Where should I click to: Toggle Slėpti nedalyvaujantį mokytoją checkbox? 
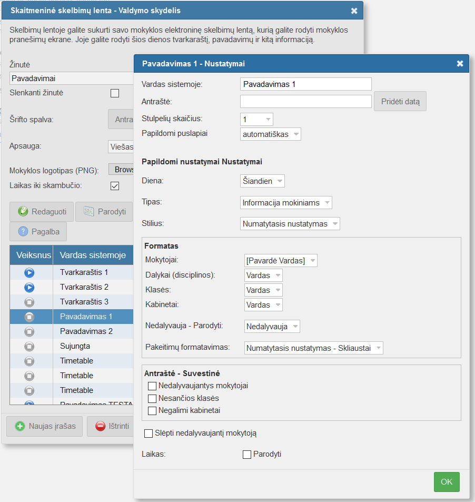149,434
